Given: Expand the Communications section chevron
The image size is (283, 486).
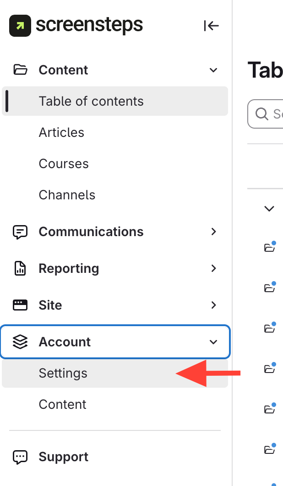Looking at the screenshot, I should tap(213, 232).
